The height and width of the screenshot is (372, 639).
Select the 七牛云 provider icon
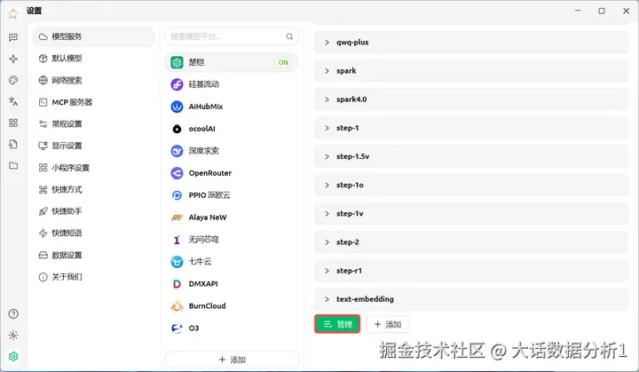tap(177, 262)
